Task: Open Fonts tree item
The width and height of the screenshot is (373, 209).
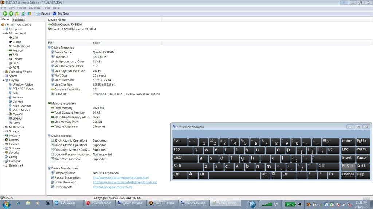Action: [16, 123]
